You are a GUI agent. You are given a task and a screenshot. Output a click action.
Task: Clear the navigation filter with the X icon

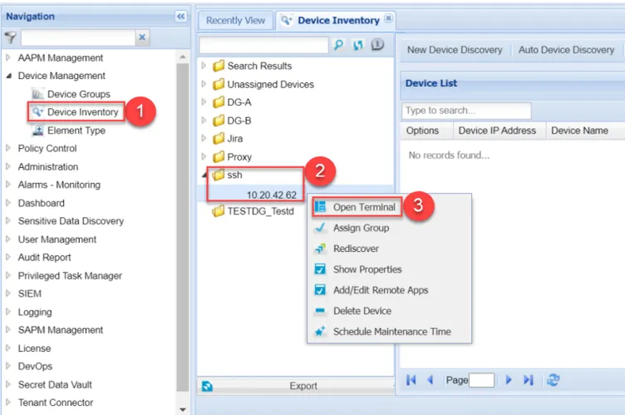pyautogui.click(x=142, y=37)
